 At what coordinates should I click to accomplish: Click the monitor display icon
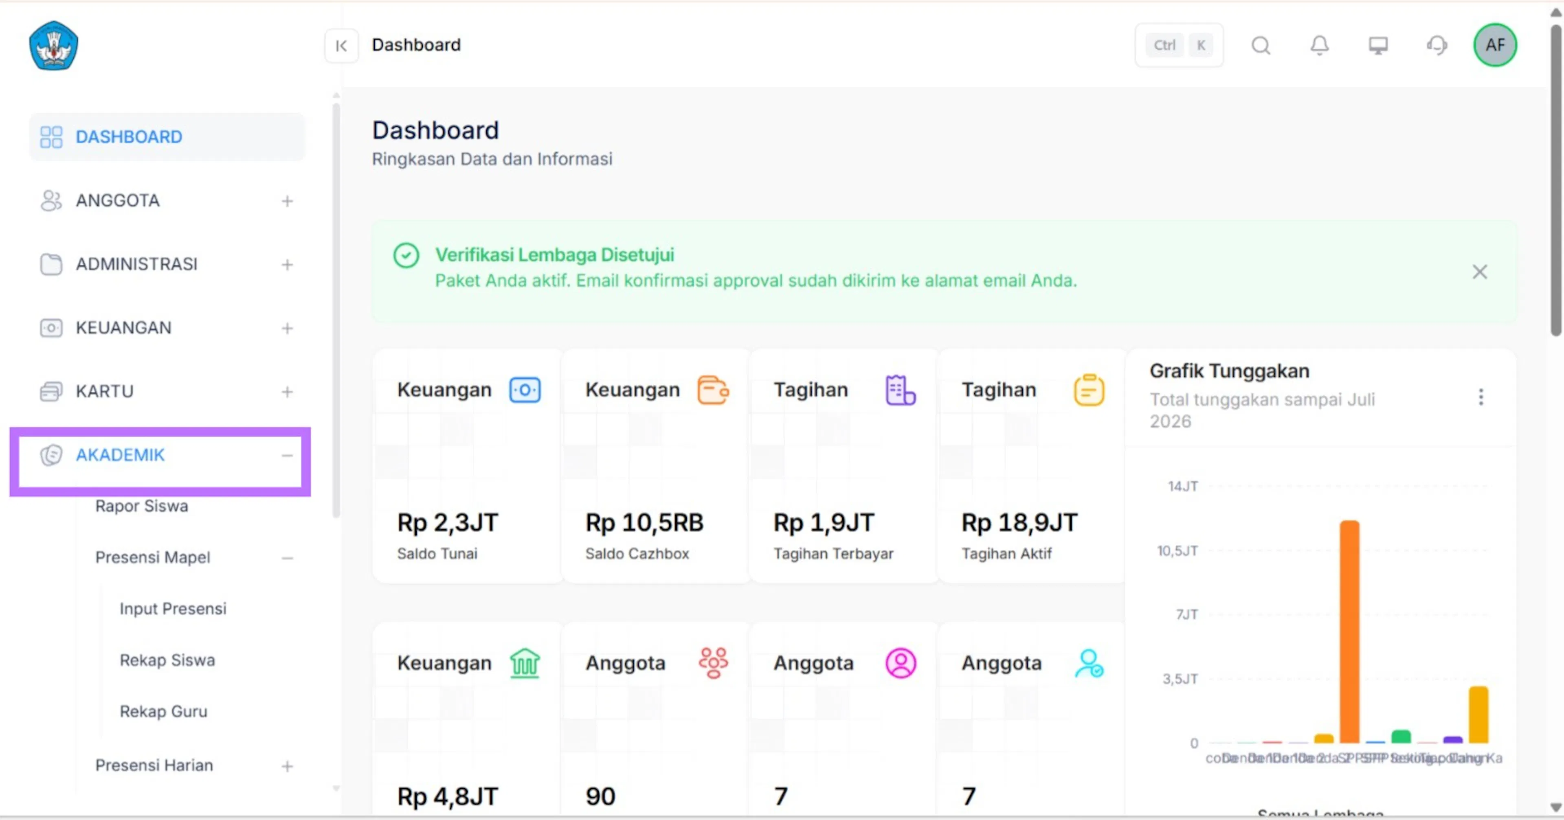click(x=1378, y=46)
